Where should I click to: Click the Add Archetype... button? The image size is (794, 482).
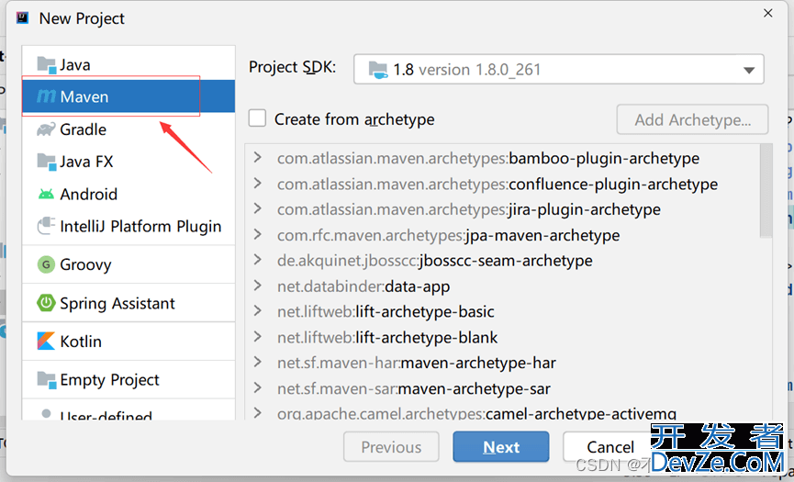(692, 119)
